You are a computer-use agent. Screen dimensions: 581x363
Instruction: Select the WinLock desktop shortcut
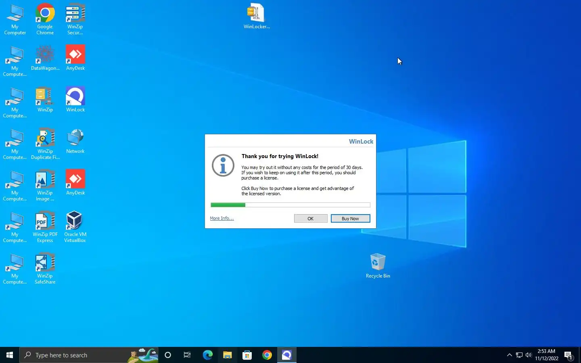(75, 100)
